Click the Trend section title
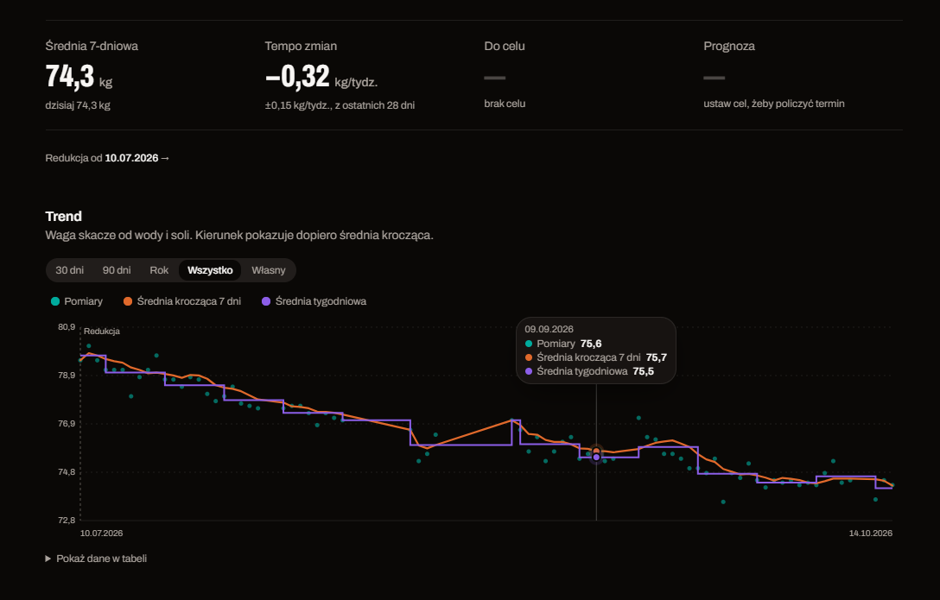940x600 pixels. coord(64,216)
